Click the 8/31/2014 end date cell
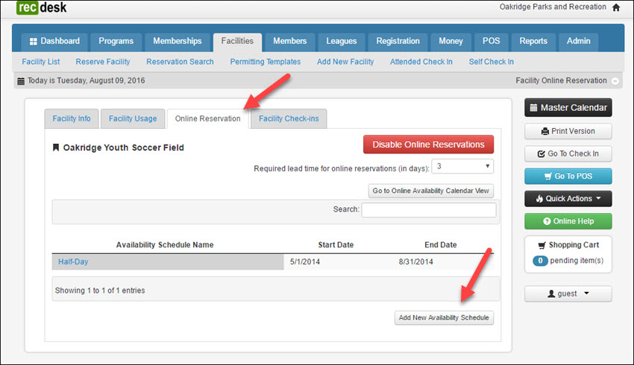This screenshot has width=634, height=365. pyautogui.click(x=415, y=261)
